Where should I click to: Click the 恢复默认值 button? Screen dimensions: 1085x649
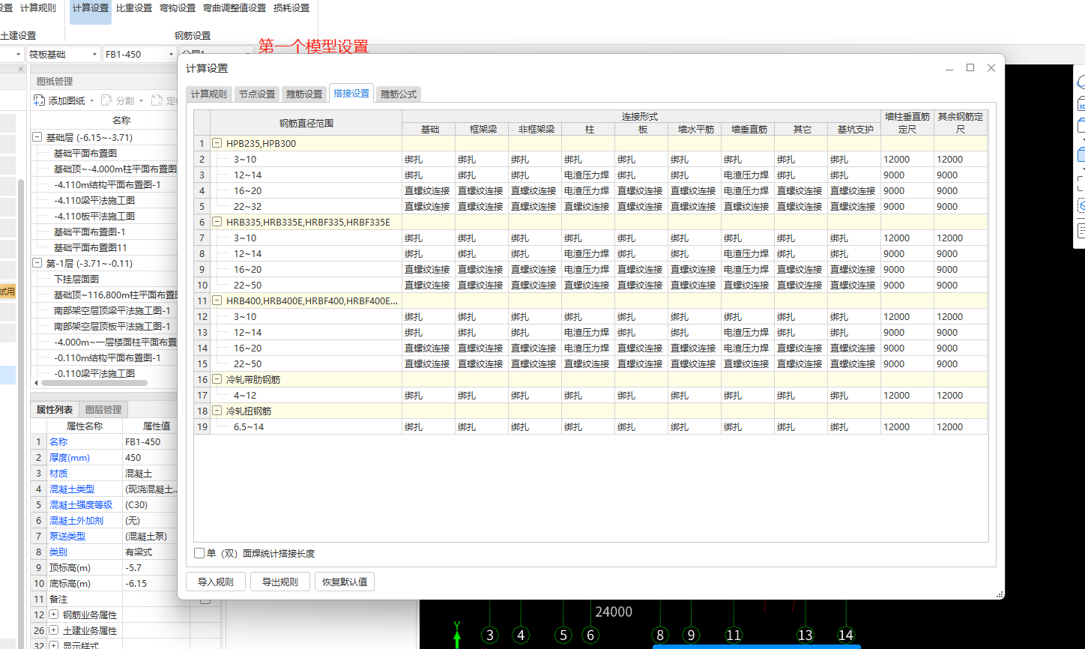345,582
